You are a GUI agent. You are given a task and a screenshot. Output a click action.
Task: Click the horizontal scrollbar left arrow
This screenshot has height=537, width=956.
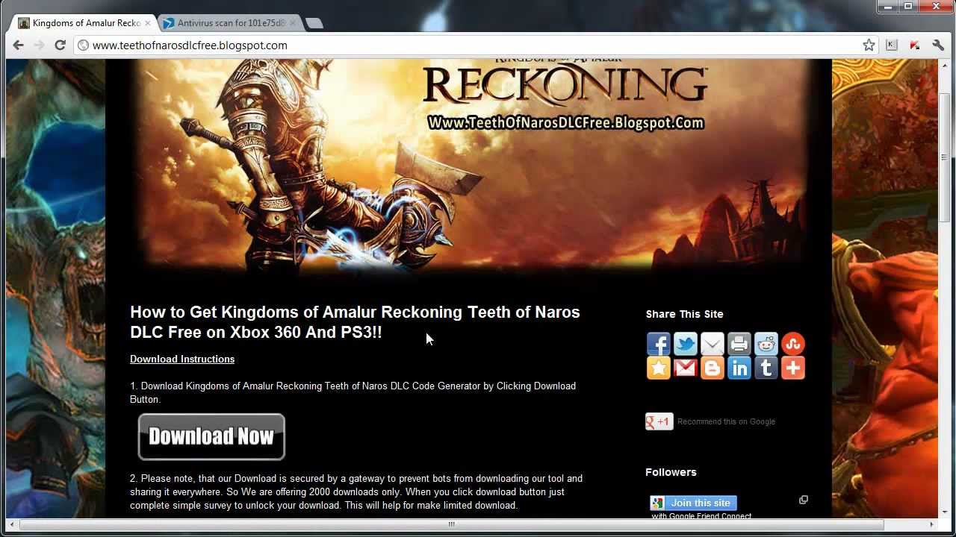pos(11,524)
